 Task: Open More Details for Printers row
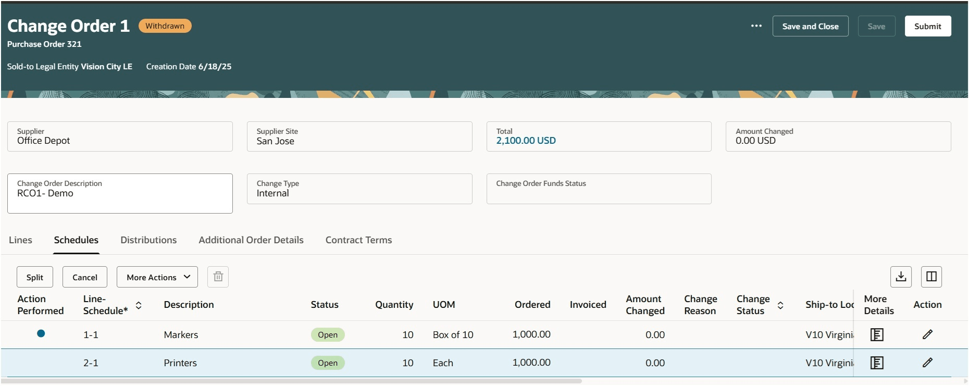[877, 363]
